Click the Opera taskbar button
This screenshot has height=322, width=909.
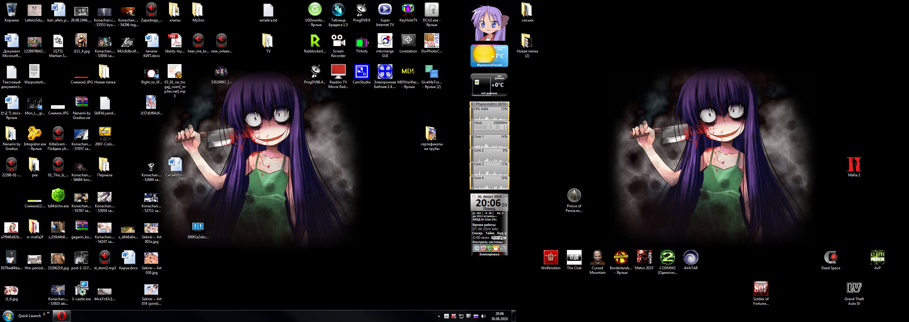(x=61, y=316)
